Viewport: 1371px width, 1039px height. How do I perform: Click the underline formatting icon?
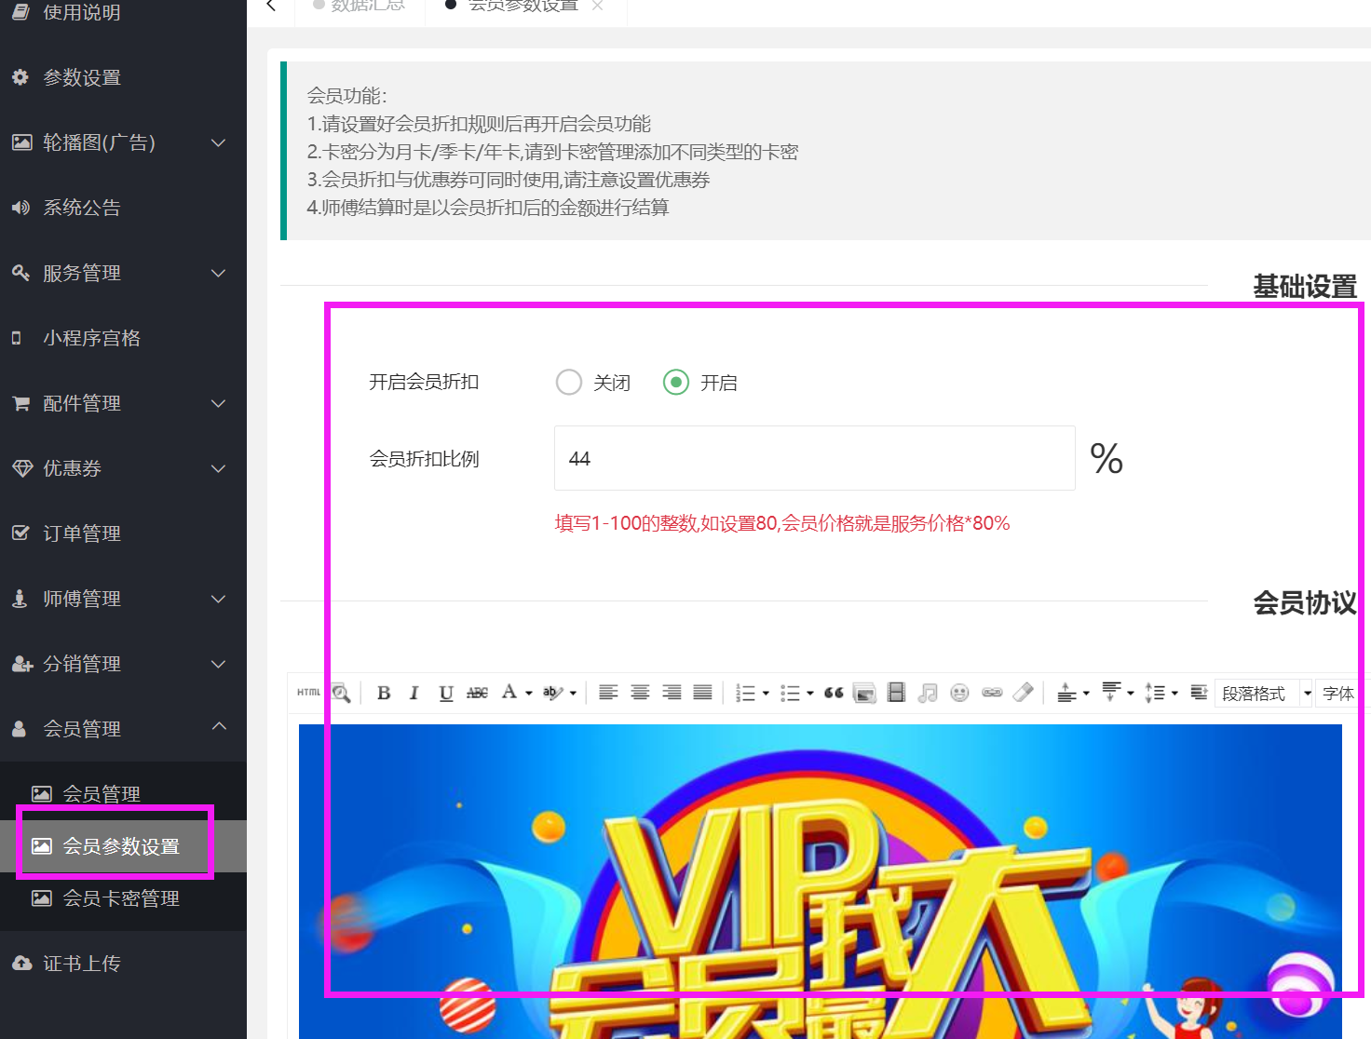(x=446, y=693)
